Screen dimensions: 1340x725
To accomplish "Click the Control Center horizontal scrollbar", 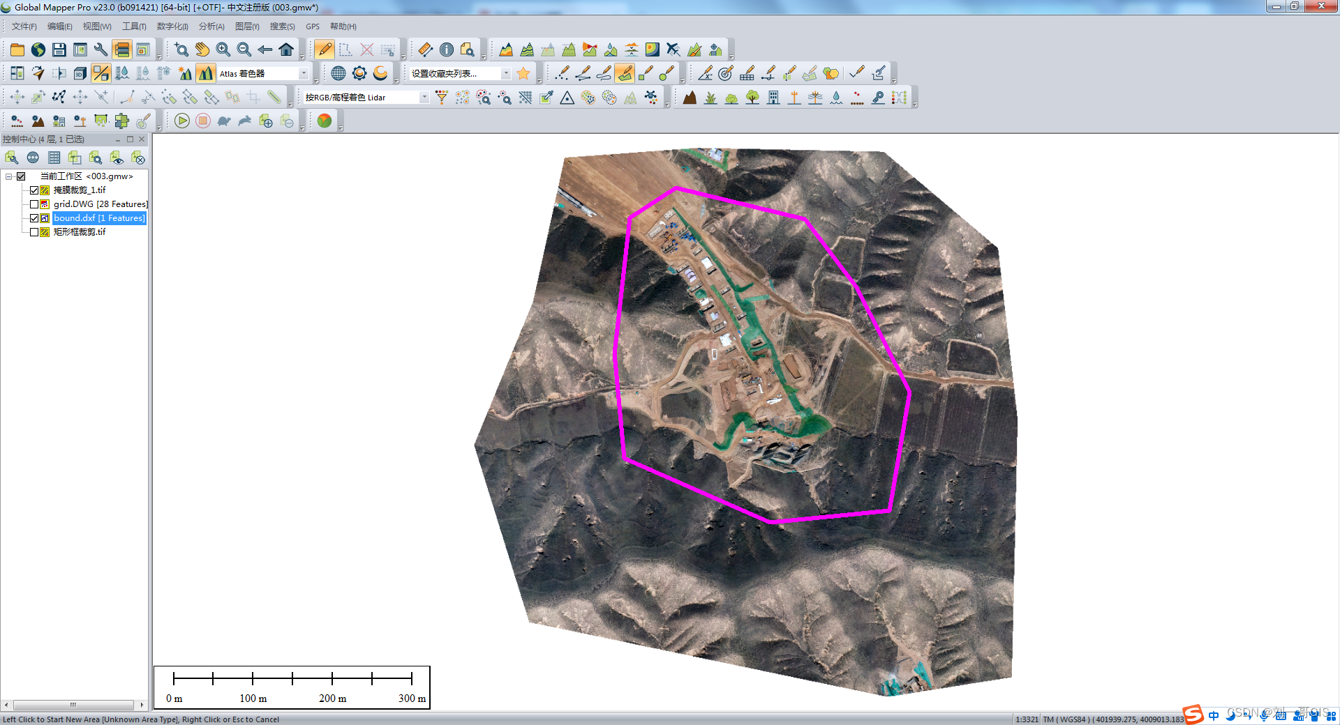I will [73, 705].
